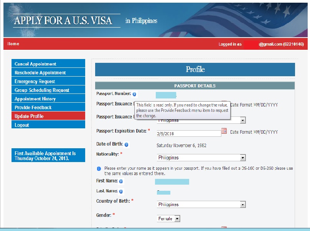Open calendar picker for Passport Expiration Date
This screenshot has width=310, height=231.
224,131
